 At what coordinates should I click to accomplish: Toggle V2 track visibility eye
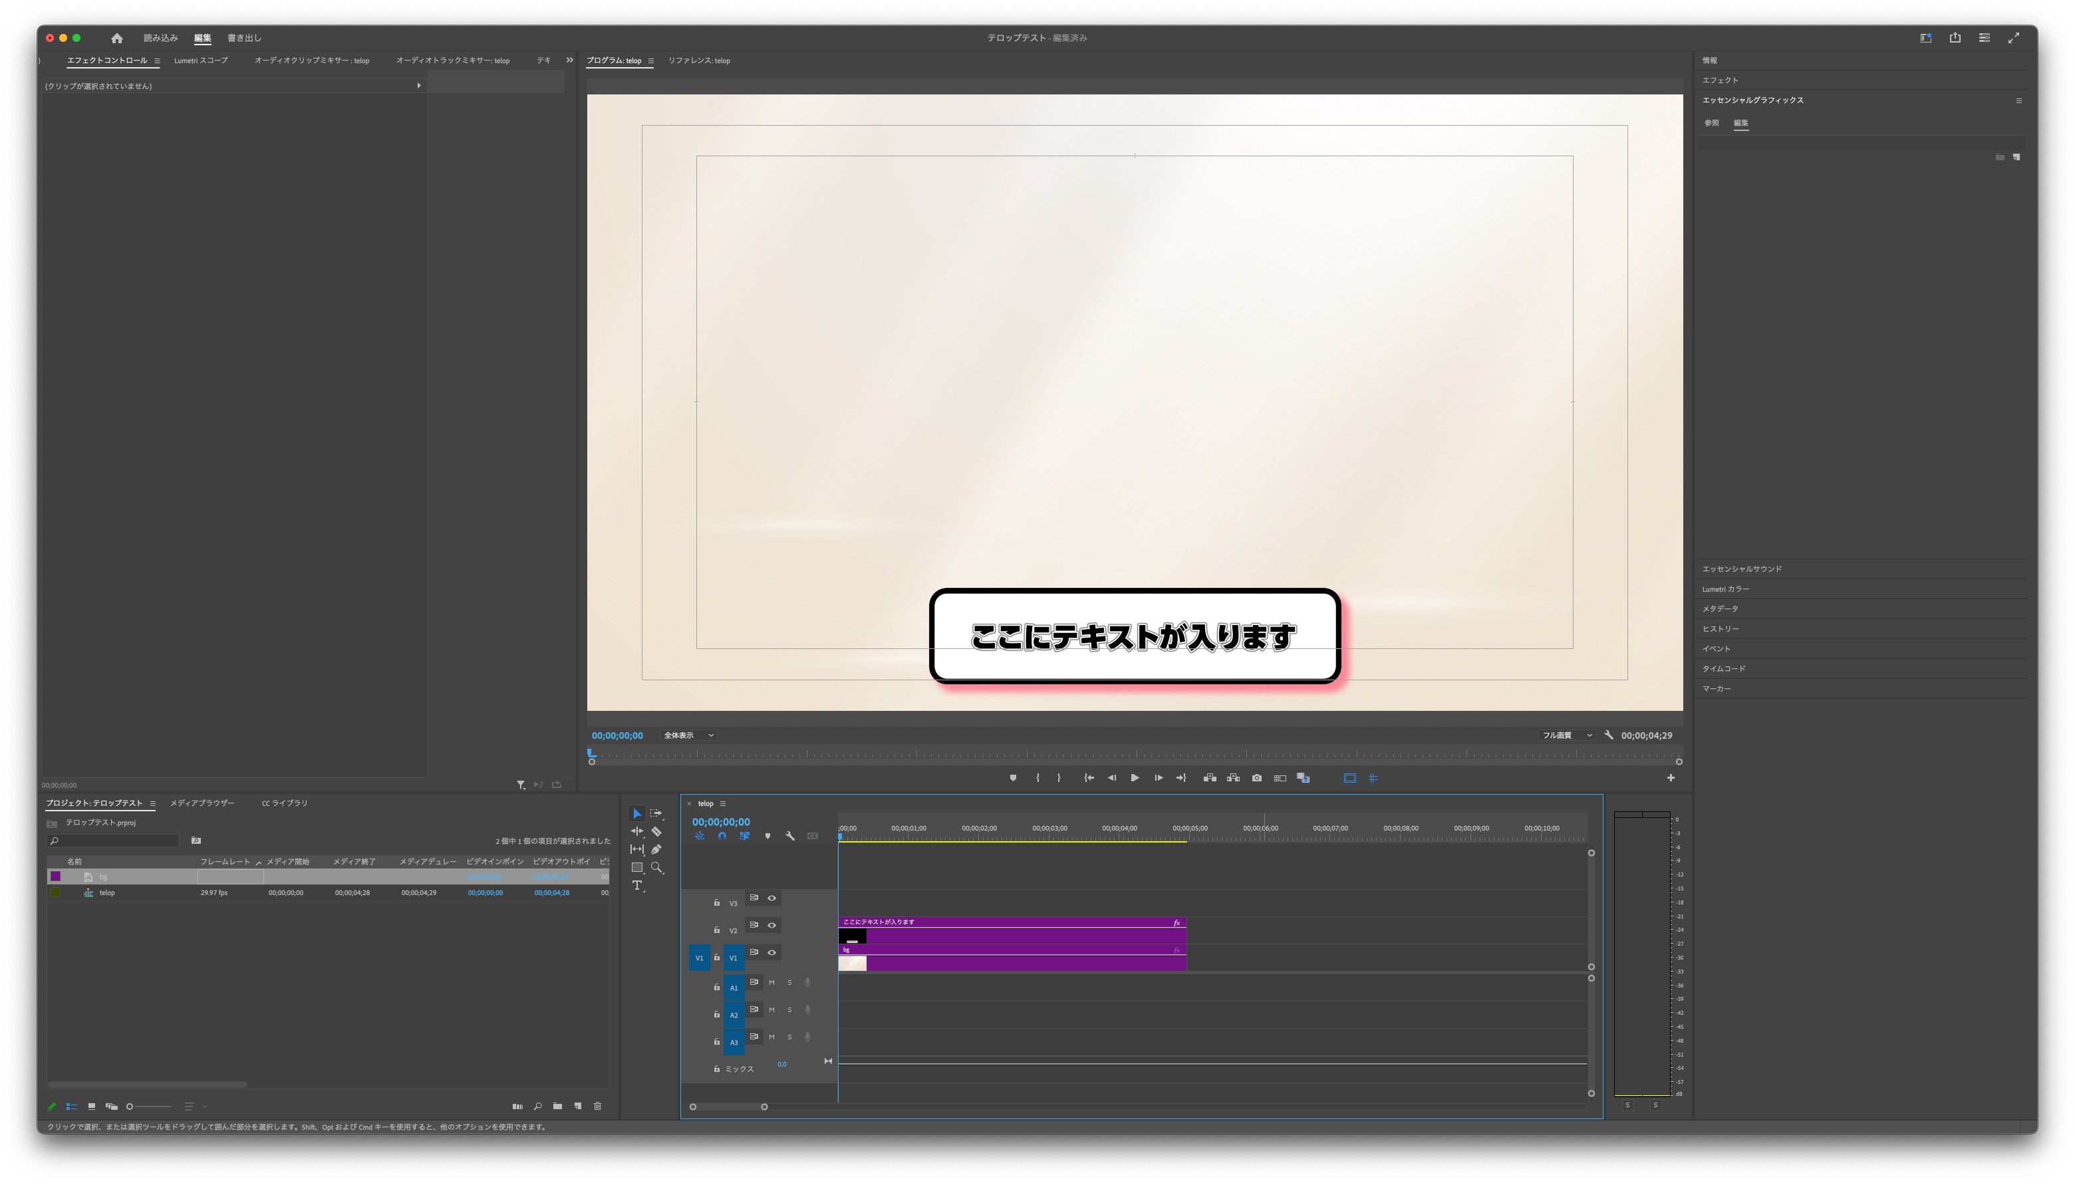point(772,924)
